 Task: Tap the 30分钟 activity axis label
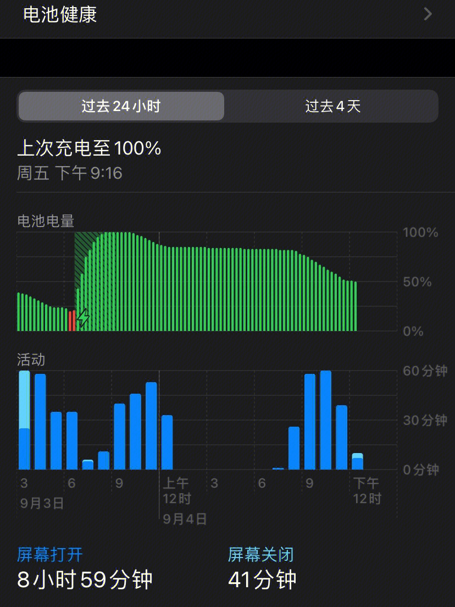(x=425, y=420)
